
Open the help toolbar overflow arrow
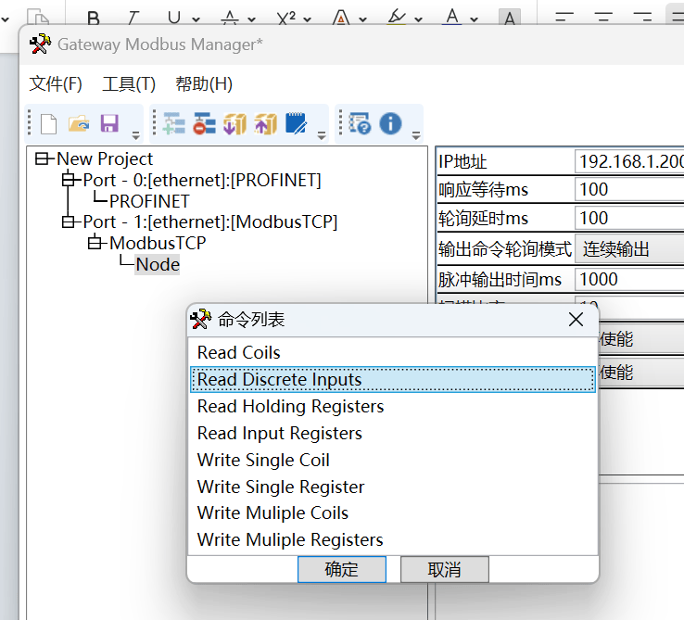click(416, 135)
